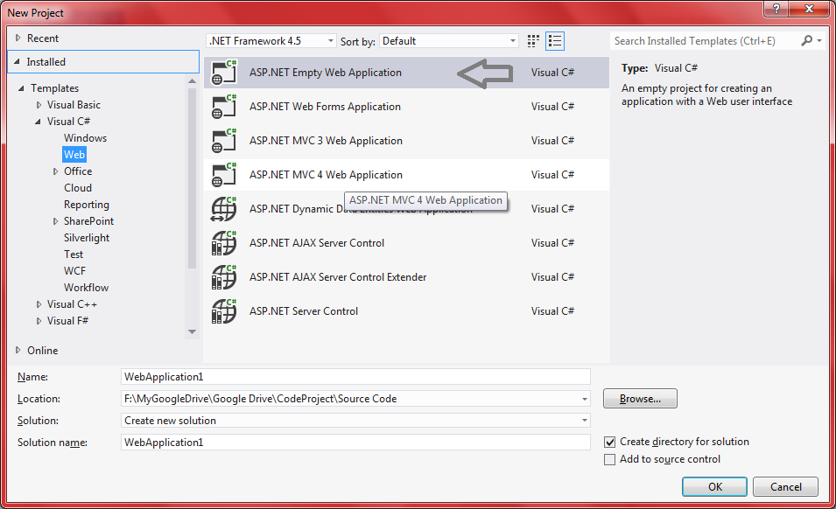Select ASP.NET Web Forms Application text

pyautogui.click(x=325, y=107)
